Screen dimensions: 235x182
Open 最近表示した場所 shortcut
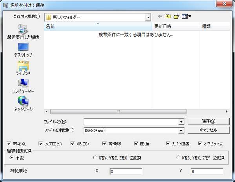tap(23, 31)
